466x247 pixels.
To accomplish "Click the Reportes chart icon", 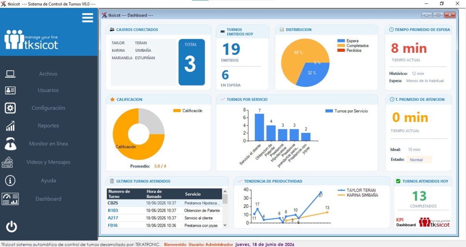I will (10, 126).
